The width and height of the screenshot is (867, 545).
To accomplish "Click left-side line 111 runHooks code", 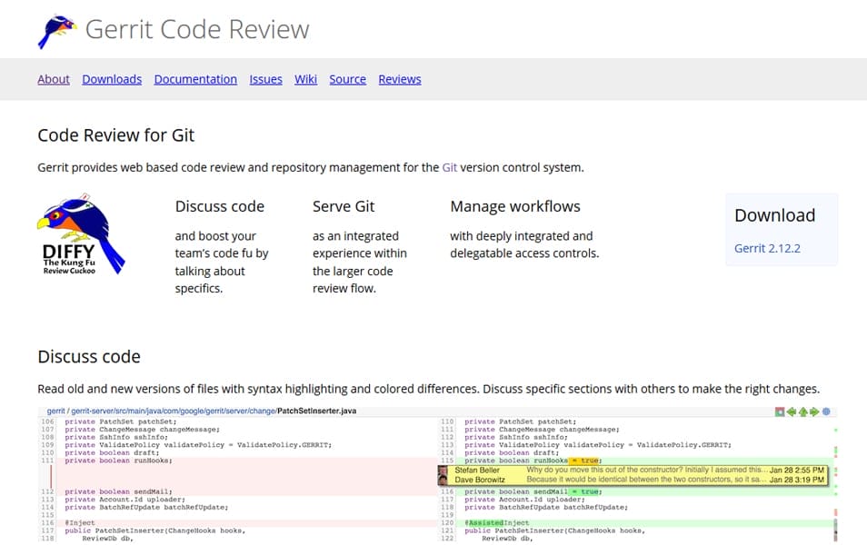I will pyautogui.click(x=118, y=461).
